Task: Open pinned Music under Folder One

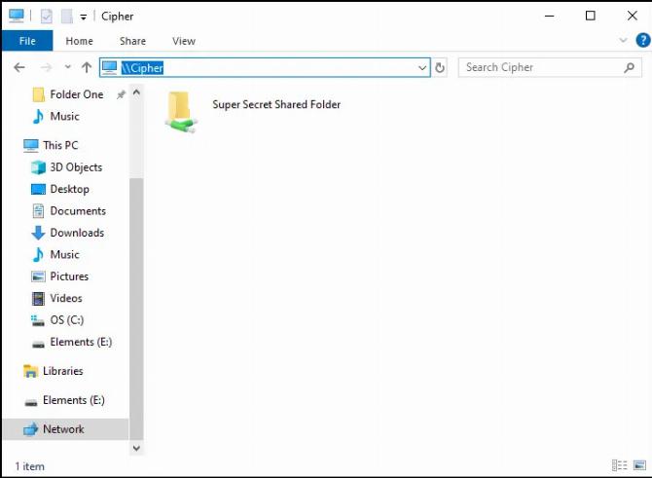Action: point(64,116)
